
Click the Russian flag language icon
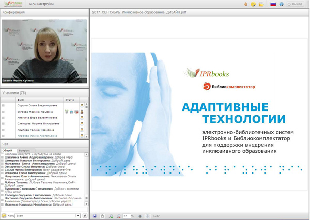pyautogui.click(x=273, y=4)
